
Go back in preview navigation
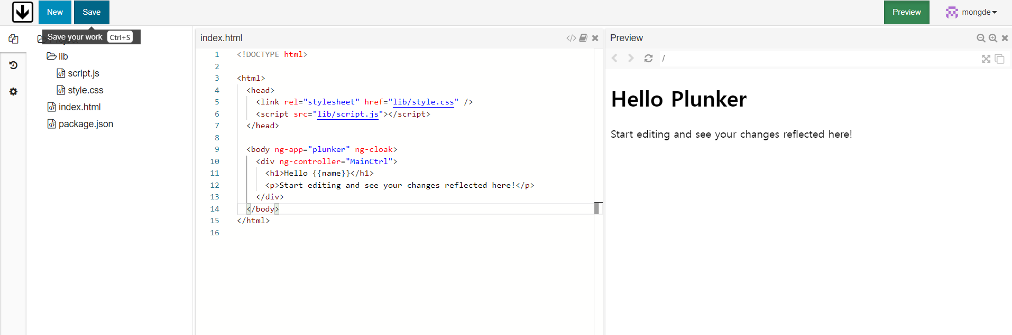pos(615,59)
